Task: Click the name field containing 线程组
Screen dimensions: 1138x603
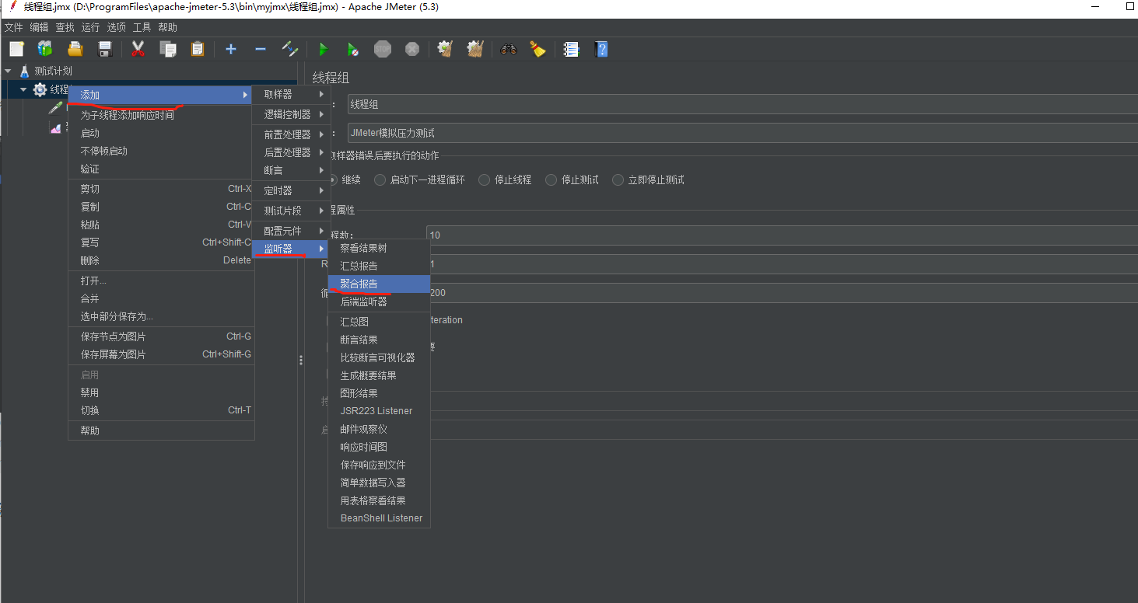Action: (742, 104)
